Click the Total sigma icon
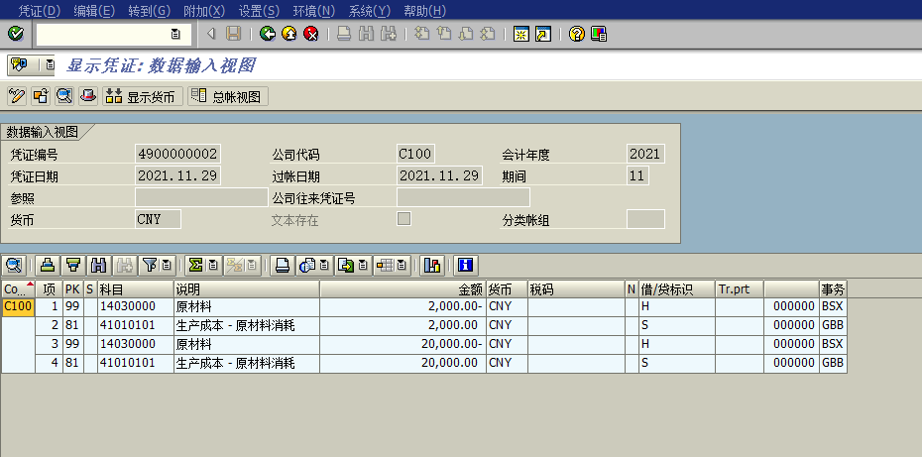922x457 pixels. (x=196, y=266)
